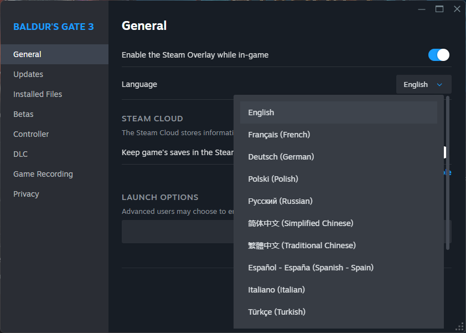Minimize the properties window
The image size is (466, 333).
[x=421, y=9]
